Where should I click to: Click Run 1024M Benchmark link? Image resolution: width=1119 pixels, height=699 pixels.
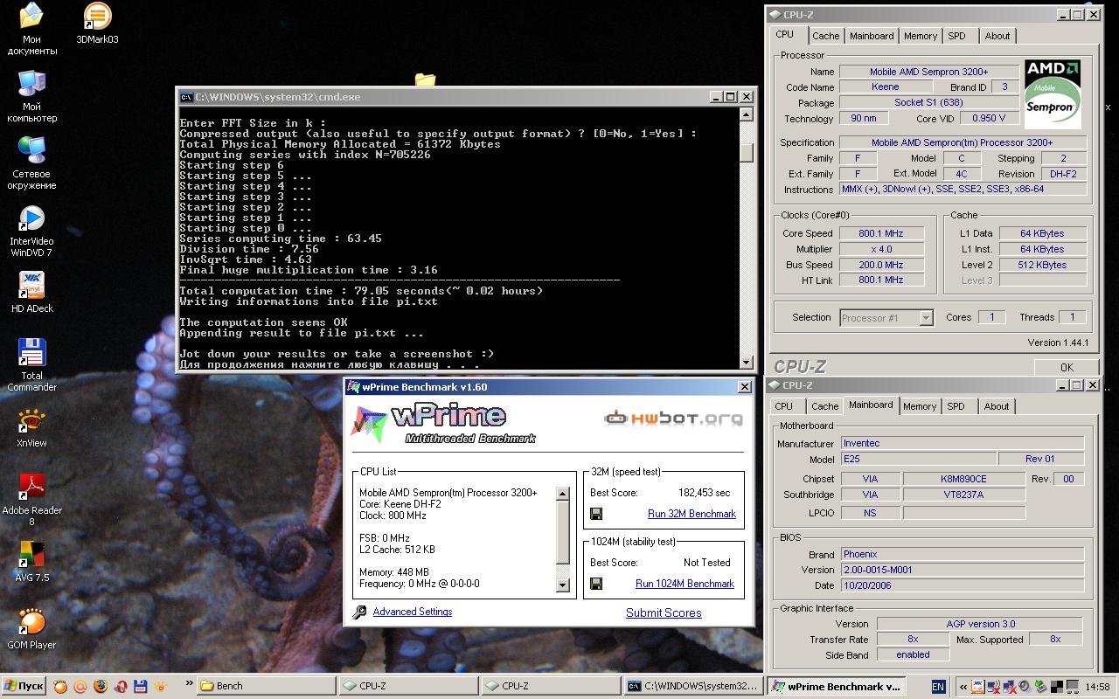coord(685,584)
